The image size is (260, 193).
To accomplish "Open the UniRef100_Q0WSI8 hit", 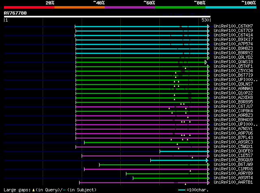I will (x=233, y=62).
